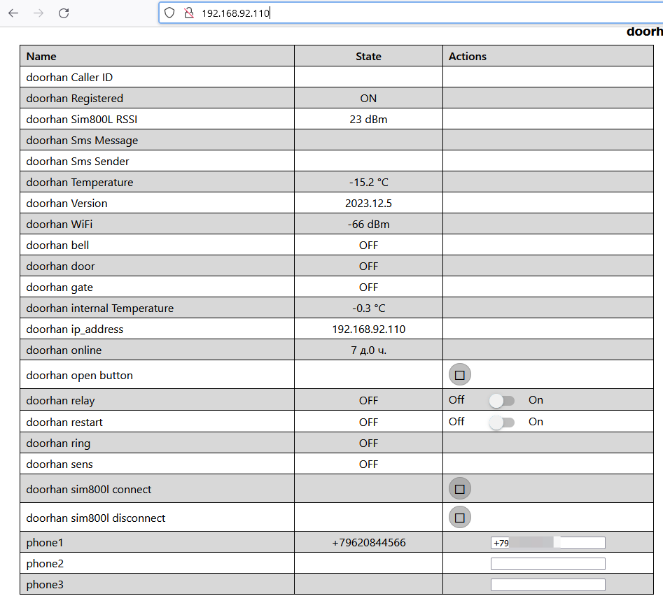Select the doorhan restart row name
The width and height of the screenshot is (663, 610).
click(64, 423)
